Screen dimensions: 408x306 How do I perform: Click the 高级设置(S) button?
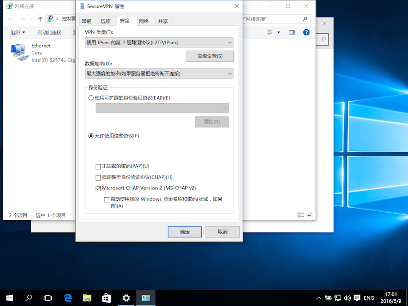210,56
